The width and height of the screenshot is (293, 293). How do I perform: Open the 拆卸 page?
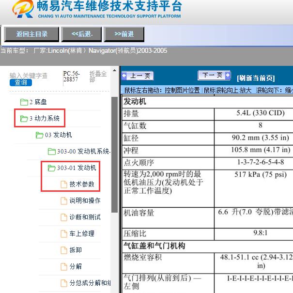click(76, 250)
